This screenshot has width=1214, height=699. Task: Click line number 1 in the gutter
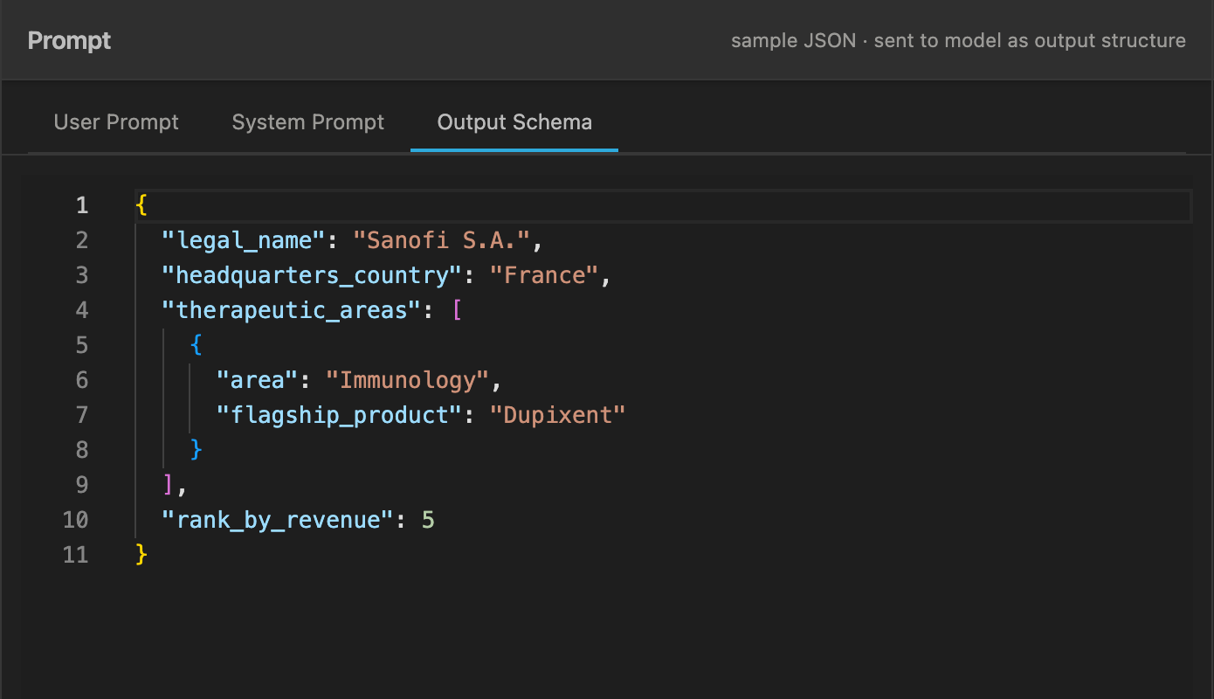pos(82,205)
